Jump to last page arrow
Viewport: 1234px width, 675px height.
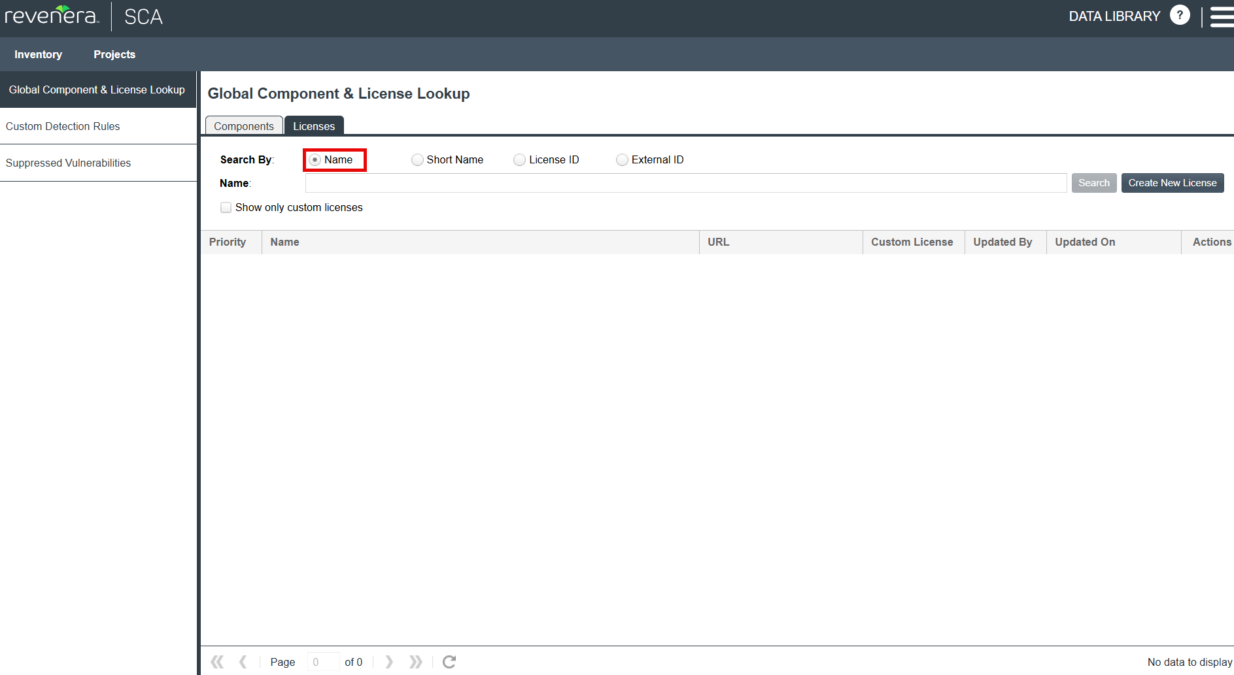point(415,662)
